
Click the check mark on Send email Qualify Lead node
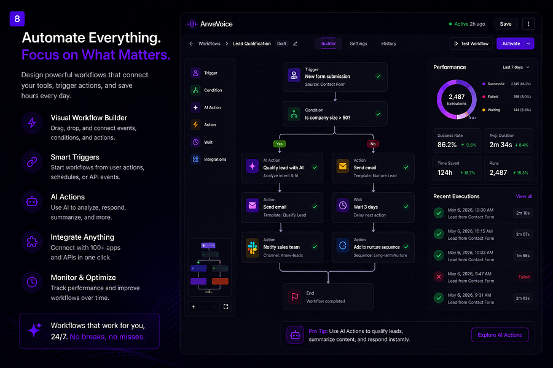click(315, 207)
